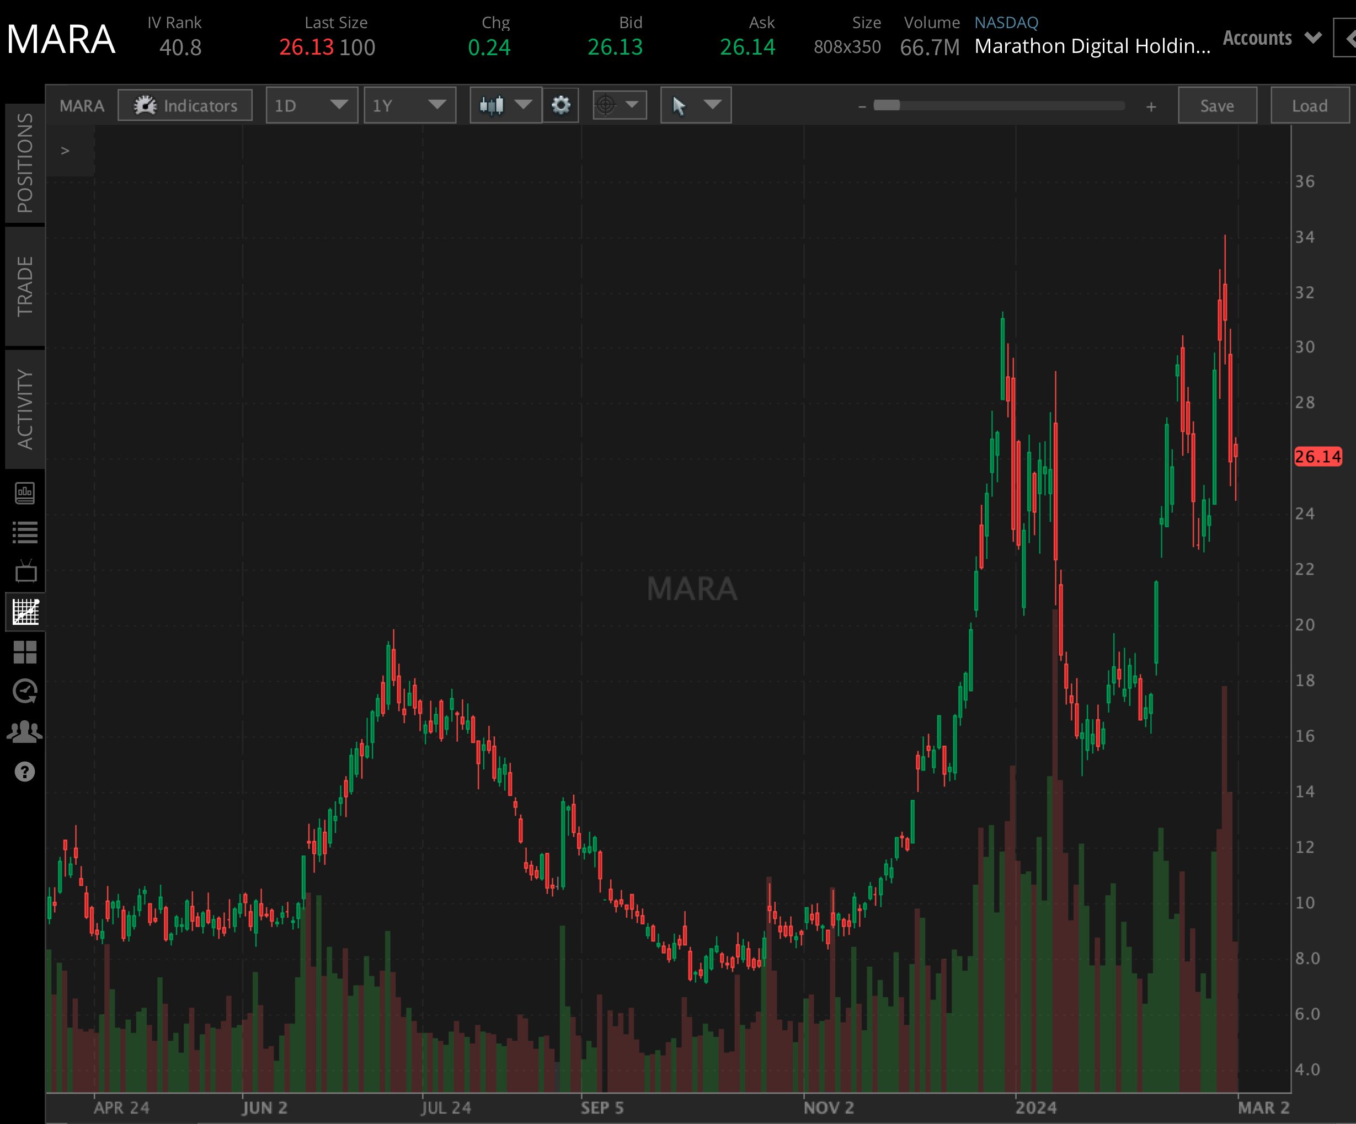Switch to the ACTIVITY tab

click(x=24, y=409)
